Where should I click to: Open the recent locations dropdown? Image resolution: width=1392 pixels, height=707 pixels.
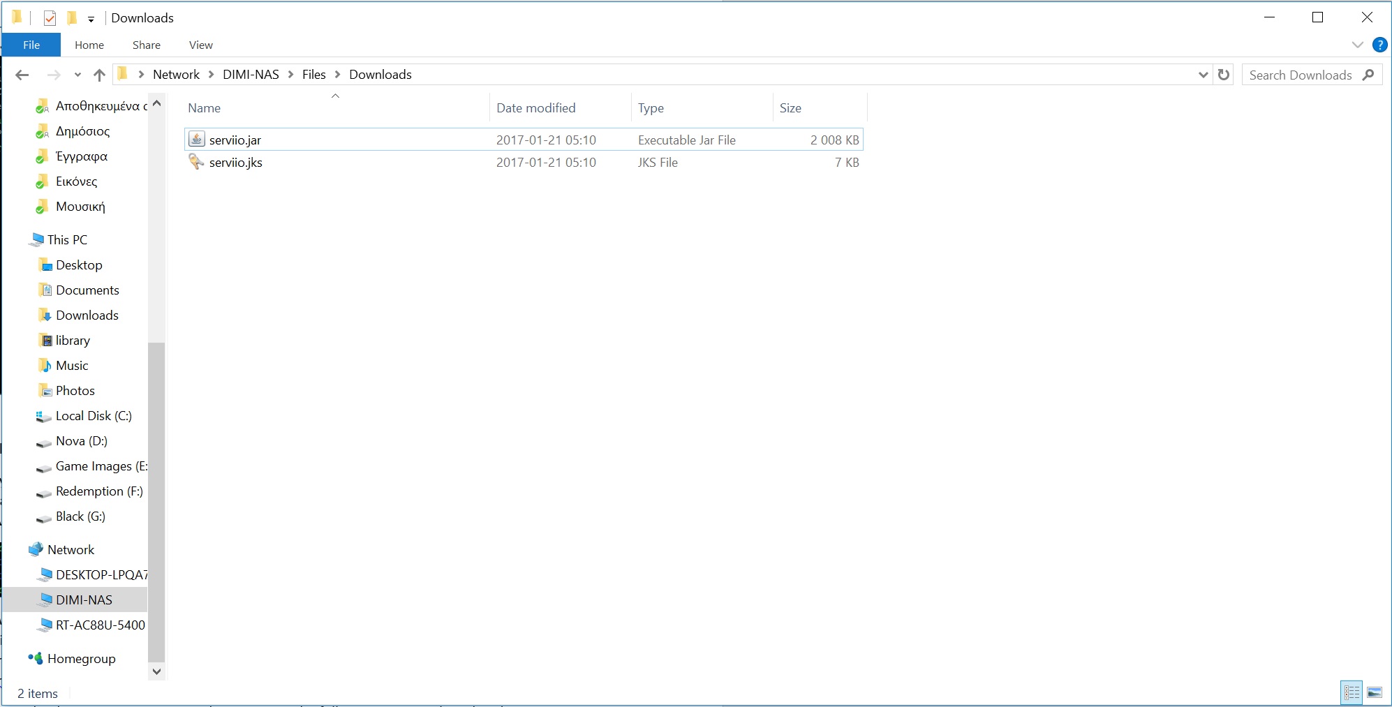[77, 75]
